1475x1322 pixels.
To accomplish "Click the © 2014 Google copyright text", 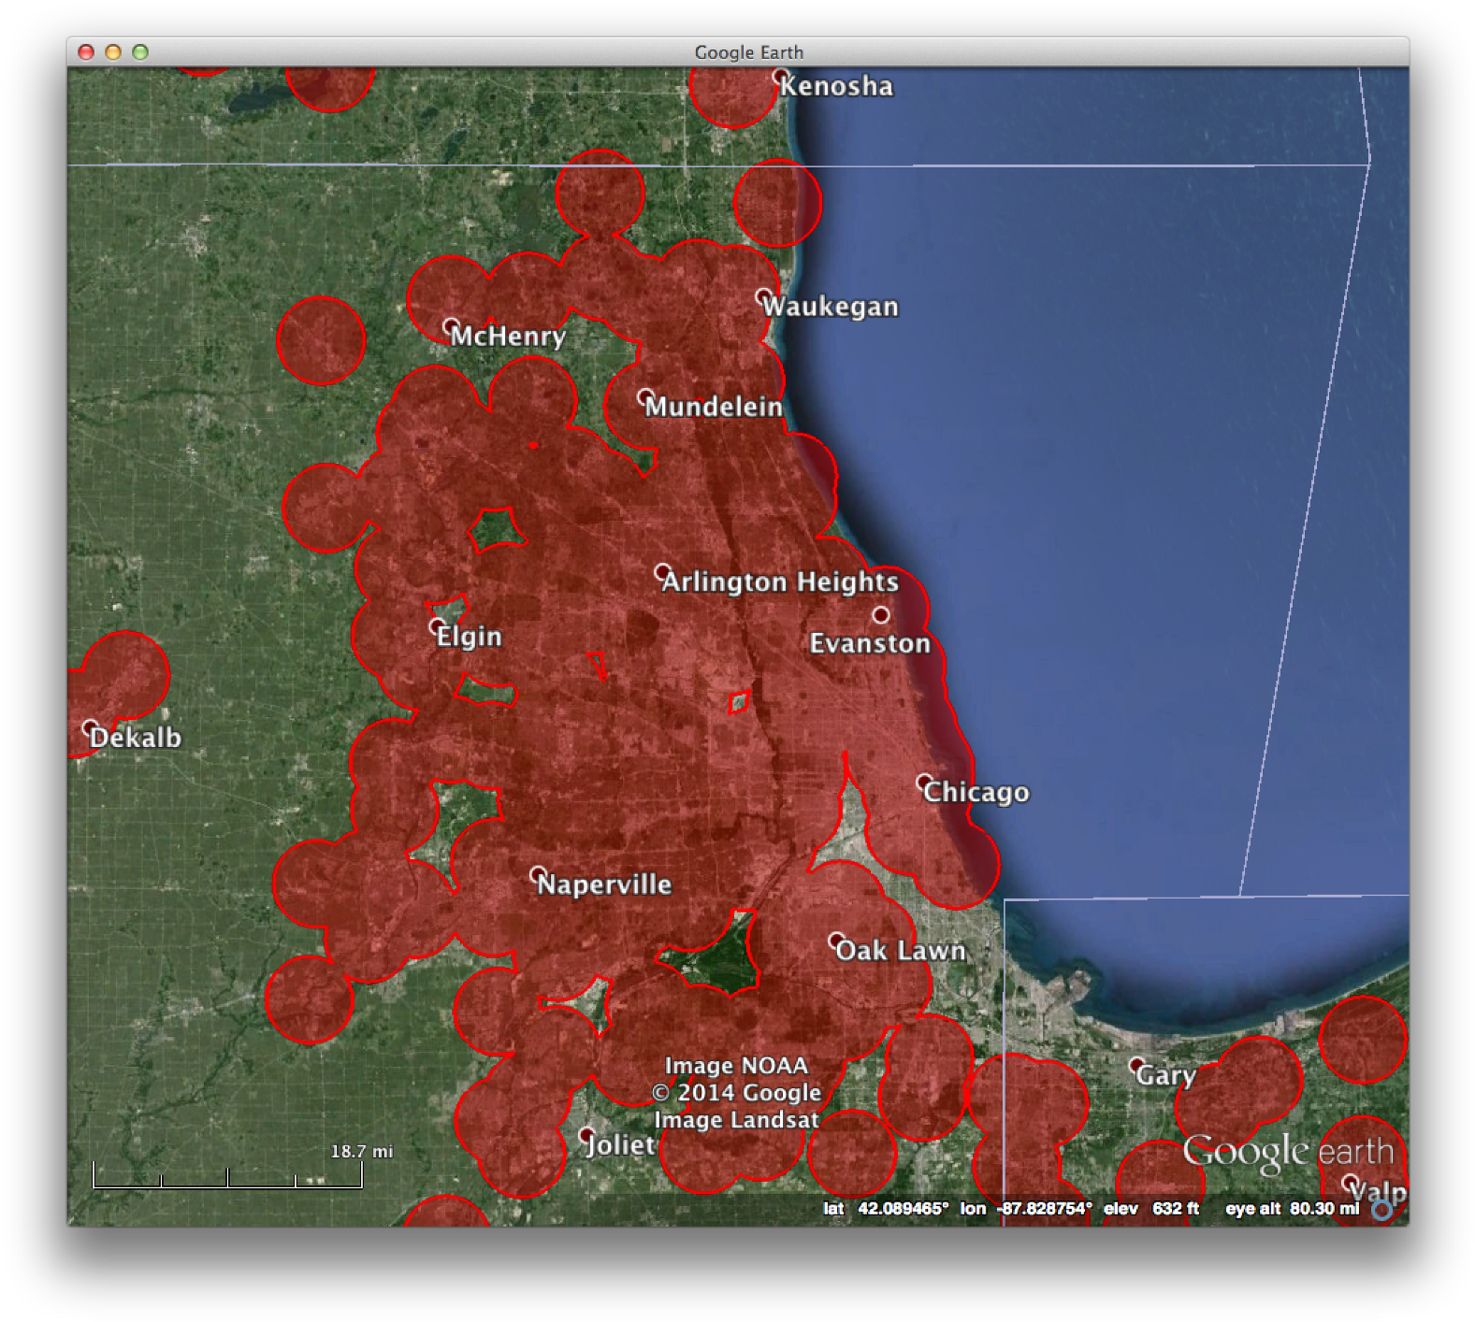I will pos(737,1093).
